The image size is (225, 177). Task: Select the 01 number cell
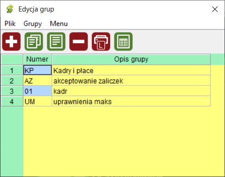coord(38,91)
